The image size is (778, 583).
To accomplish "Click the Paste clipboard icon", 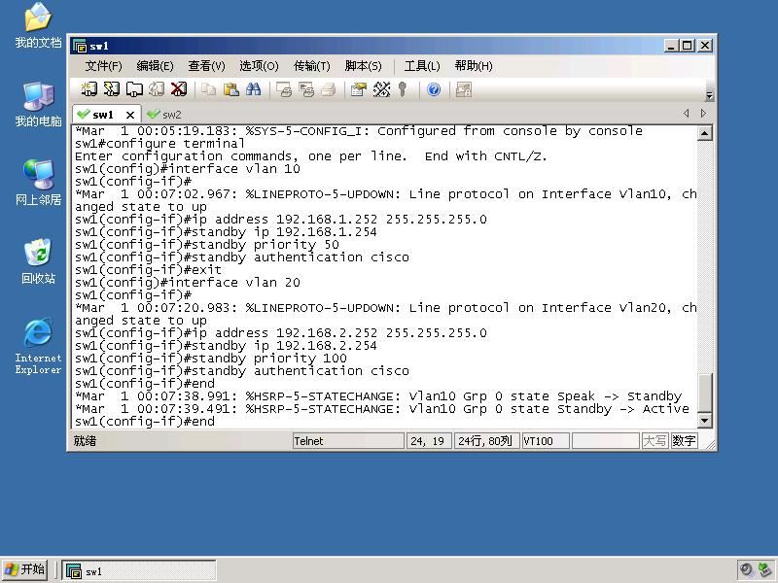I will pyautogui.click(x=231, y=89).
